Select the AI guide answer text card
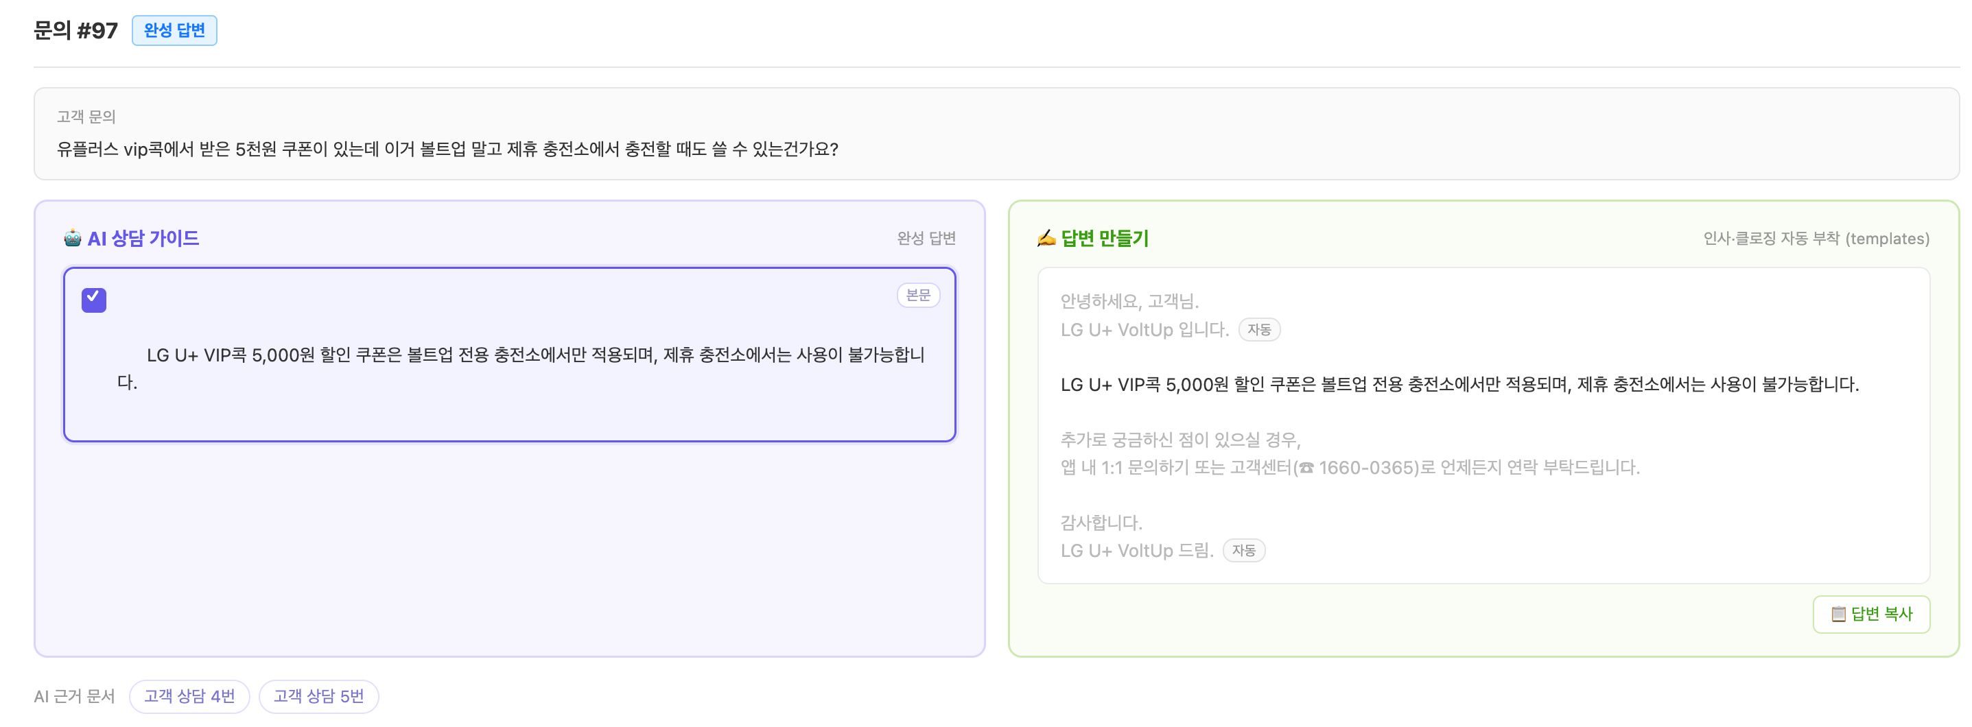The width and height of the screenshot is (1972, 727). [x=509, y=353]
